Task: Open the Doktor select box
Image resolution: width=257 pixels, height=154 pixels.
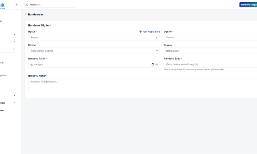Action: 210,37
